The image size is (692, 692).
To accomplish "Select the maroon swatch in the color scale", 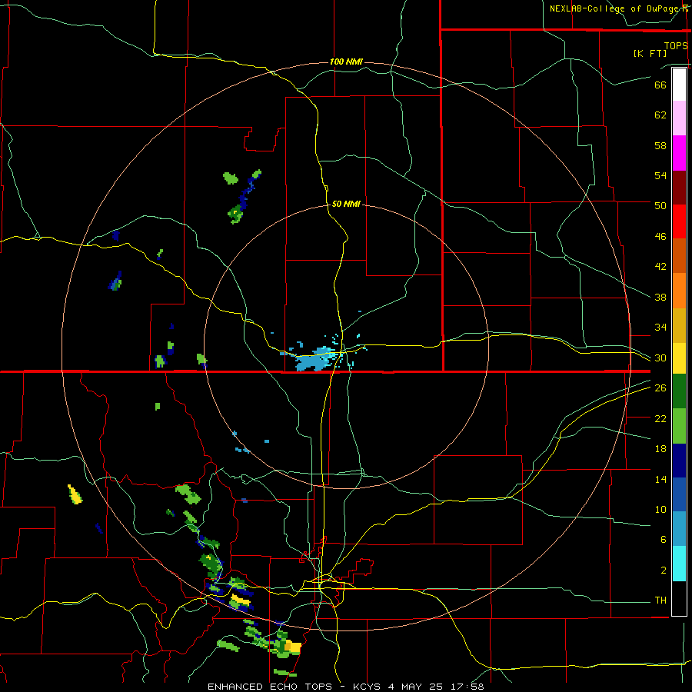I will 679,188.
